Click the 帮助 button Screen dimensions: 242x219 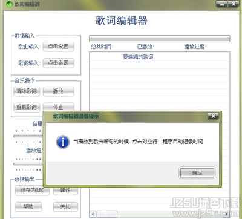pos(28,206)
